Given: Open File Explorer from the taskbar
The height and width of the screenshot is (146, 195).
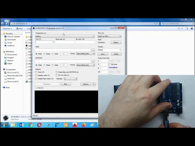Looking at the screenshot, I should pyautogui.click(x=13, y=125).
